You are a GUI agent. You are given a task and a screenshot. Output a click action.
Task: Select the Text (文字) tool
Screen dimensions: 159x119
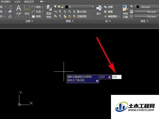click(19, 10)
